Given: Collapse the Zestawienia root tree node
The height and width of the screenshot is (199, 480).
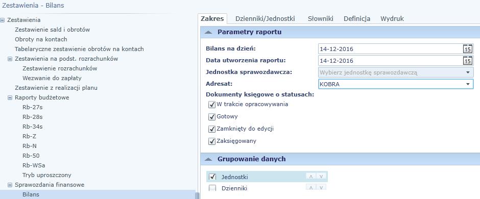Looking at the screenshot, I should tap(3, 20).
